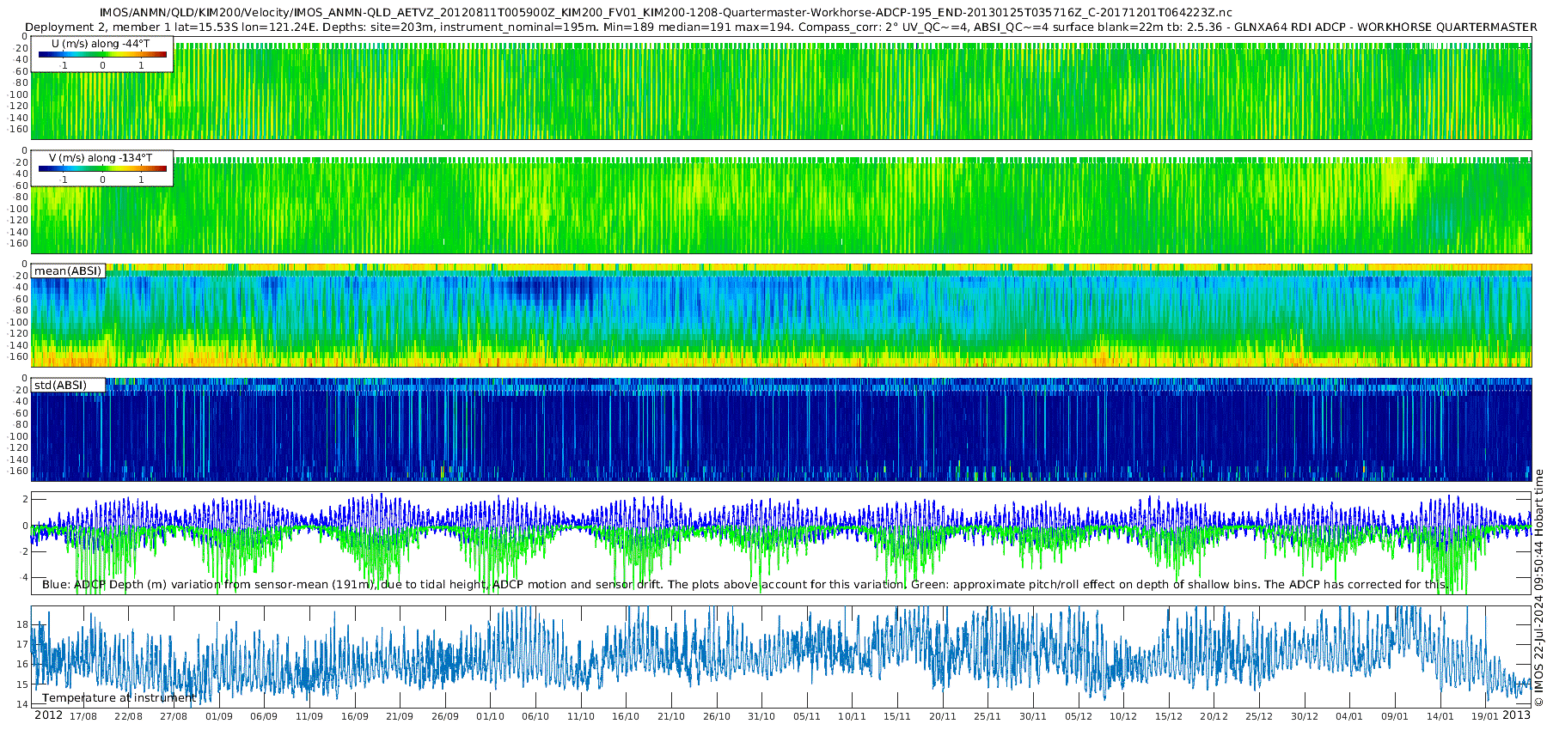Select the std(ABSI) panel label
1547x730 pixels.
pyautogui.click(x=68, y=385)
